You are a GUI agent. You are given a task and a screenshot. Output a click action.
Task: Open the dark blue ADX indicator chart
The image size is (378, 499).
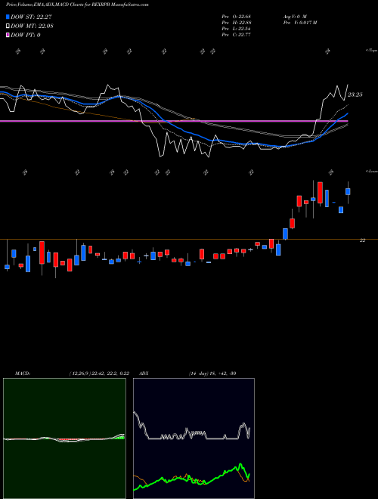pyautogui.click(x=194, y=439)
